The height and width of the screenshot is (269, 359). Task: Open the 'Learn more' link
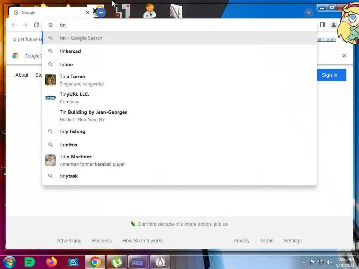pos(326,39)
